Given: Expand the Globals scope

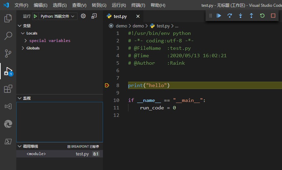Looking at the screenshot, I should [x=23, y=48].
